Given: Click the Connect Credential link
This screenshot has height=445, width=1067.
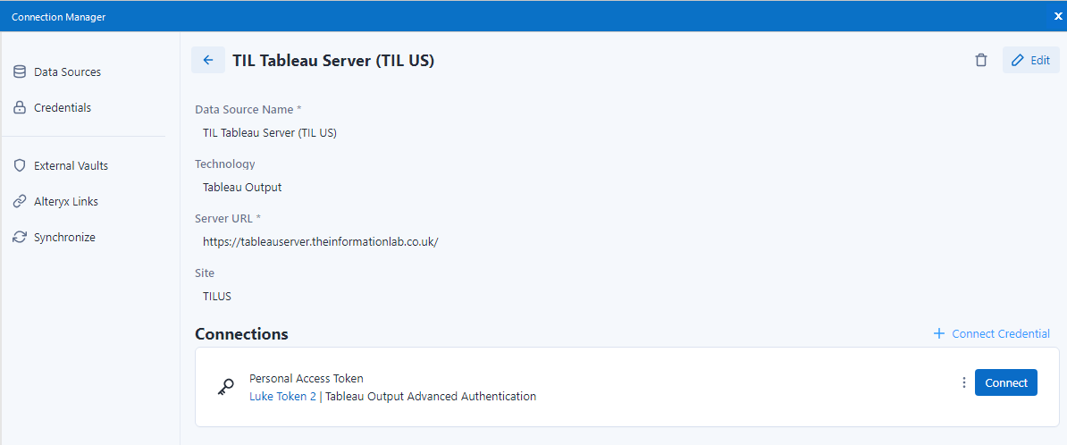Looking at the screenshot, I should coord(992,333).
